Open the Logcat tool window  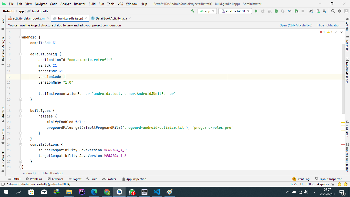[x=75, y=179]
